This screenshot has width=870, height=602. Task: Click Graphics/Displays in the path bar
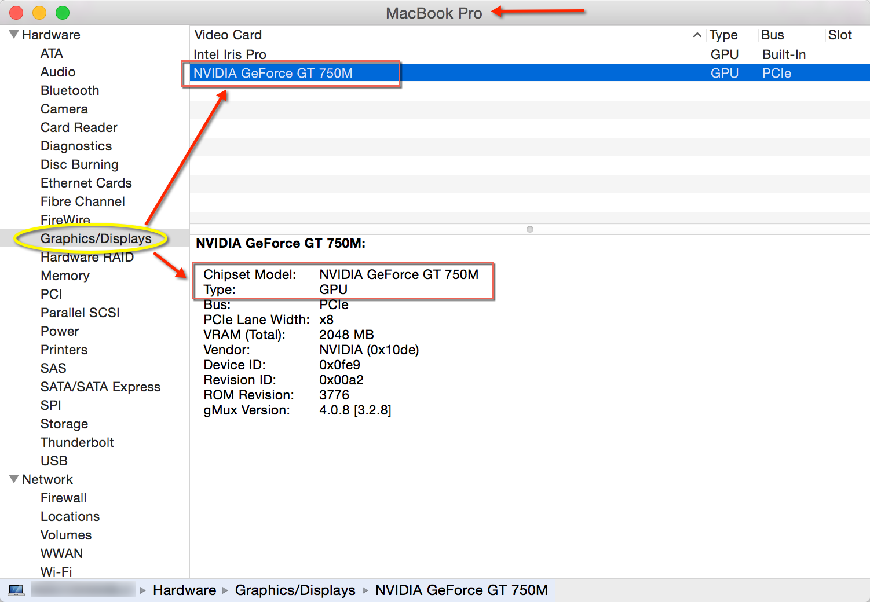(295, 590)
